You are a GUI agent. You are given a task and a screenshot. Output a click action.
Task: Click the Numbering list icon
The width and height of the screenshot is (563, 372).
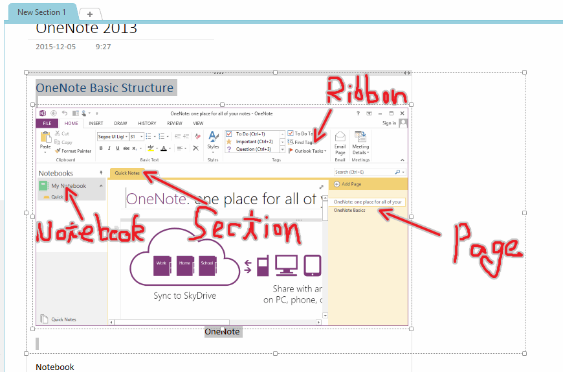(162, 136)
